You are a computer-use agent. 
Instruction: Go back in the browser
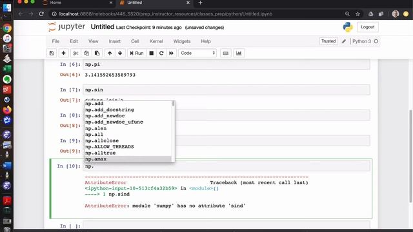(21, 14)
